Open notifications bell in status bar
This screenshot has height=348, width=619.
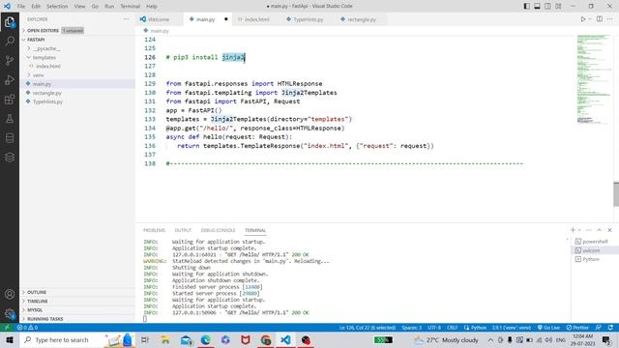coord(610,328)
